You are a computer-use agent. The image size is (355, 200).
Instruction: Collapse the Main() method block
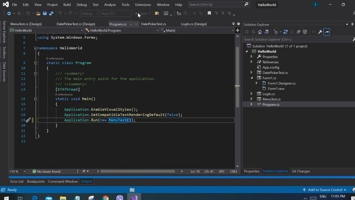coord(35,99)
